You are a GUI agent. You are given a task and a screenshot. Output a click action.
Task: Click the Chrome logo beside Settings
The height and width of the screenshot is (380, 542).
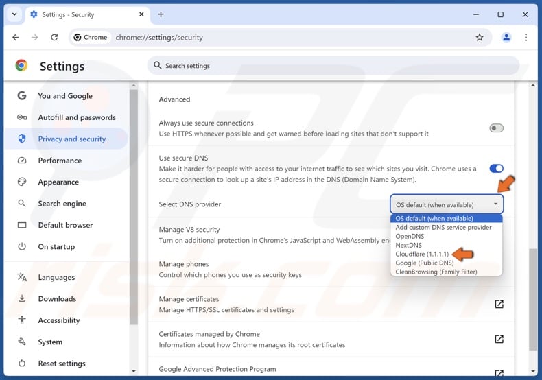(21, 66)
